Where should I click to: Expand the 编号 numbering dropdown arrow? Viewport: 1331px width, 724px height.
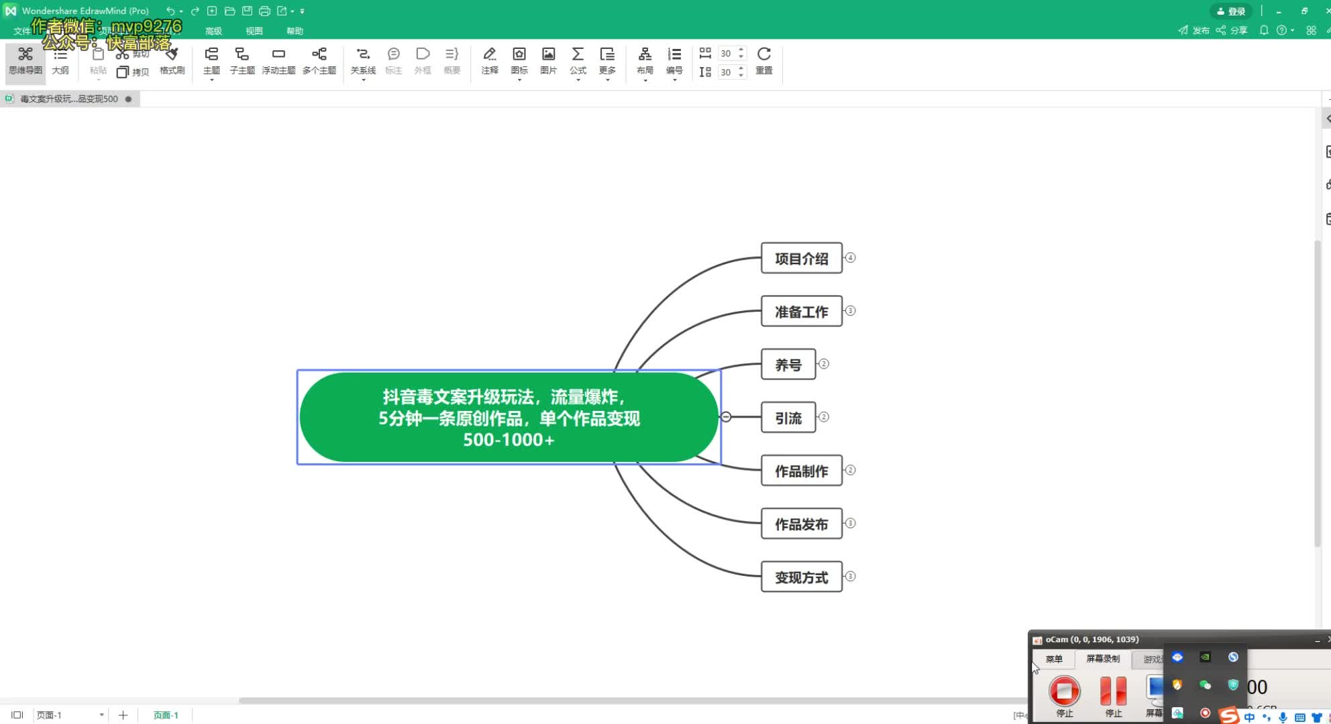(x=674, y=80)
